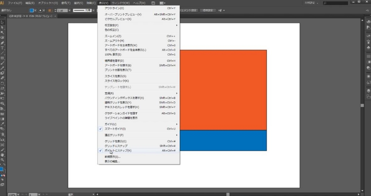Open the 均等 stroke profile dropdown
371x196 pixels.
point(93,10)
